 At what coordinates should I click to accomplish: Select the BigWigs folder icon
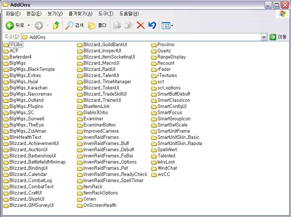click(6, 63)
